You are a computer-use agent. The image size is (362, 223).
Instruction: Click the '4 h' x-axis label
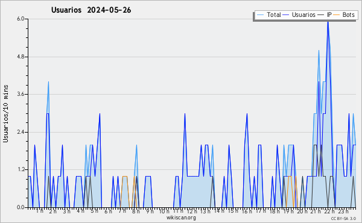[80, 211]
